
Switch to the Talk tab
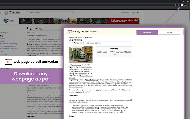tap(33, 33)
